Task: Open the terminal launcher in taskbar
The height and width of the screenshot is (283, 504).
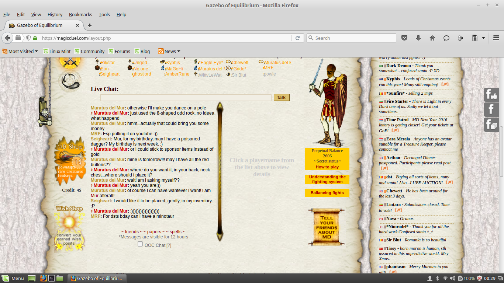Action: 52,278
